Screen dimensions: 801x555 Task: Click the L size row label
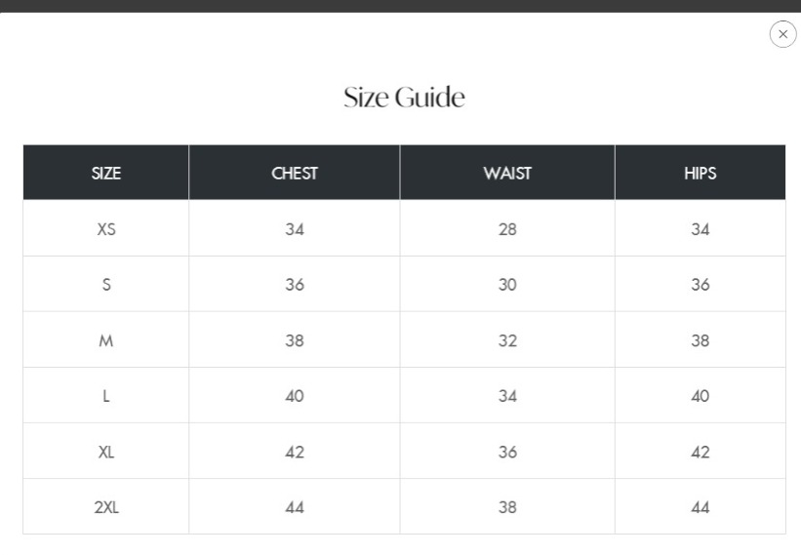click(106, 396)
